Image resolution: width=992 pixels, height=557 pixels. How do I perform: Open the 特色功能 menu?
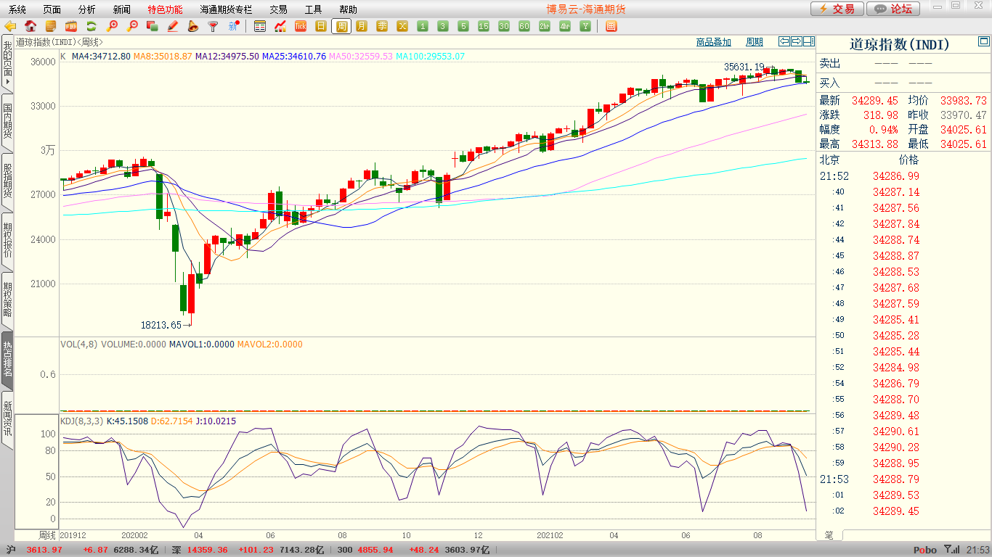point(166,9)
